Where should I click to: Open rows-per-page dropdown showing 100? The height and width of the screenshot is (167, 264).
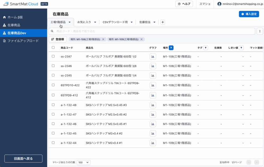point(83,163)
